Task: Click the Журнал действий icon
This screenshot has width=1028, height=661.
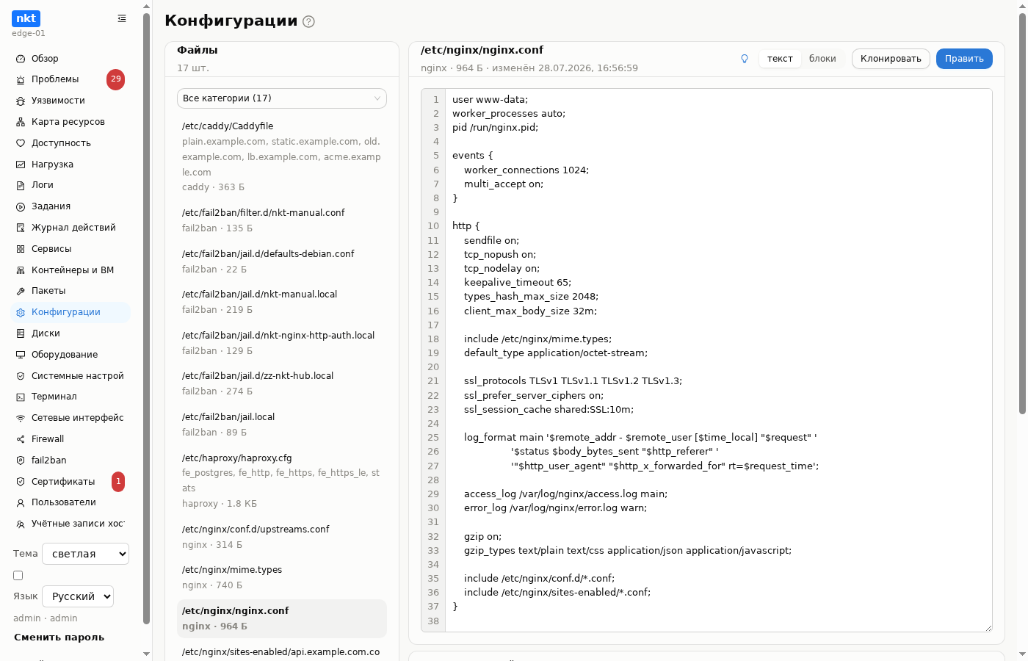Action: click(21, 228)
